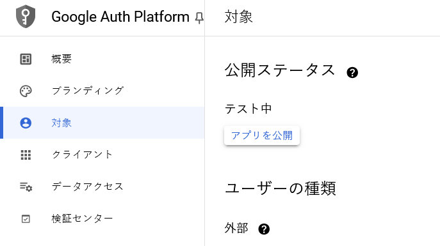440x246 pixels.
Task: Open help for 公開ステータス
Action: click(x=352, y=72)
